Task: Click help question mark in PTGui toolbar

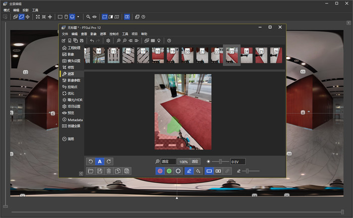Action: click(169, 41)
